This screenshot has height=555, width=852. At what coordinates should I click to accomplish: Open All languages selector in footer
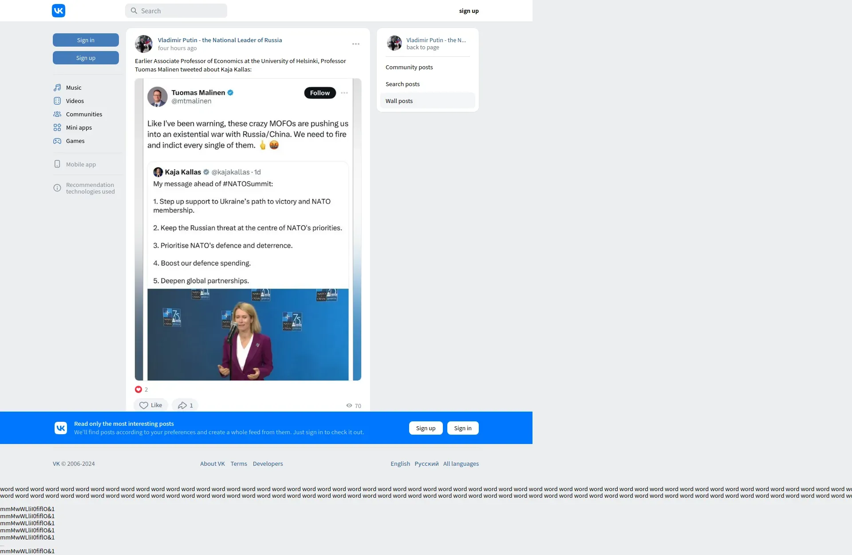(x=461, y=464)
